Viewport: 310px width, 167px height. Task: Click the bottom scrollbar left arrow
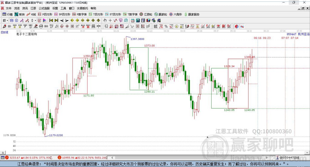[112, 158]
